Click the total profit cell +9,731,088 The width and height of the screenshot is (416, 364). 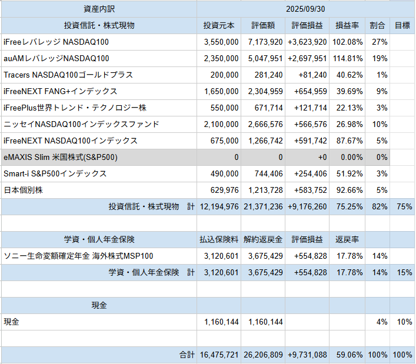(308, 355)
